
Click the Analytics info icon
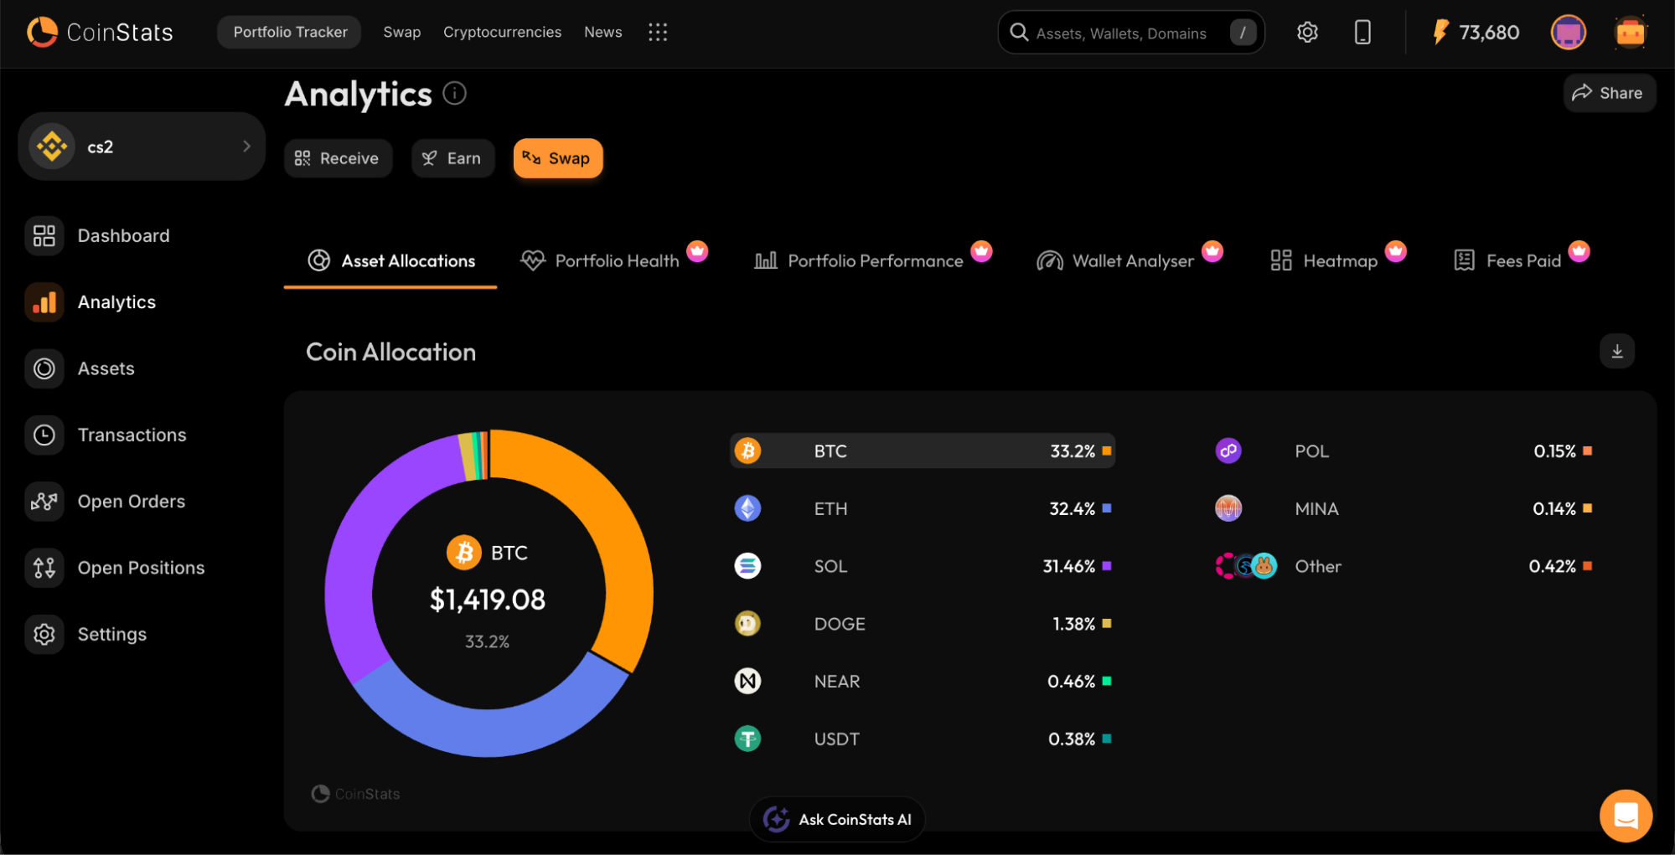click(454, 94)
